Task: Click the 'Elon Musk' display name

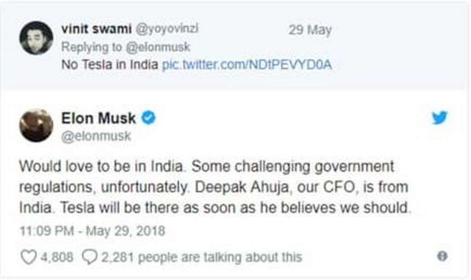Action: (98, 118)
